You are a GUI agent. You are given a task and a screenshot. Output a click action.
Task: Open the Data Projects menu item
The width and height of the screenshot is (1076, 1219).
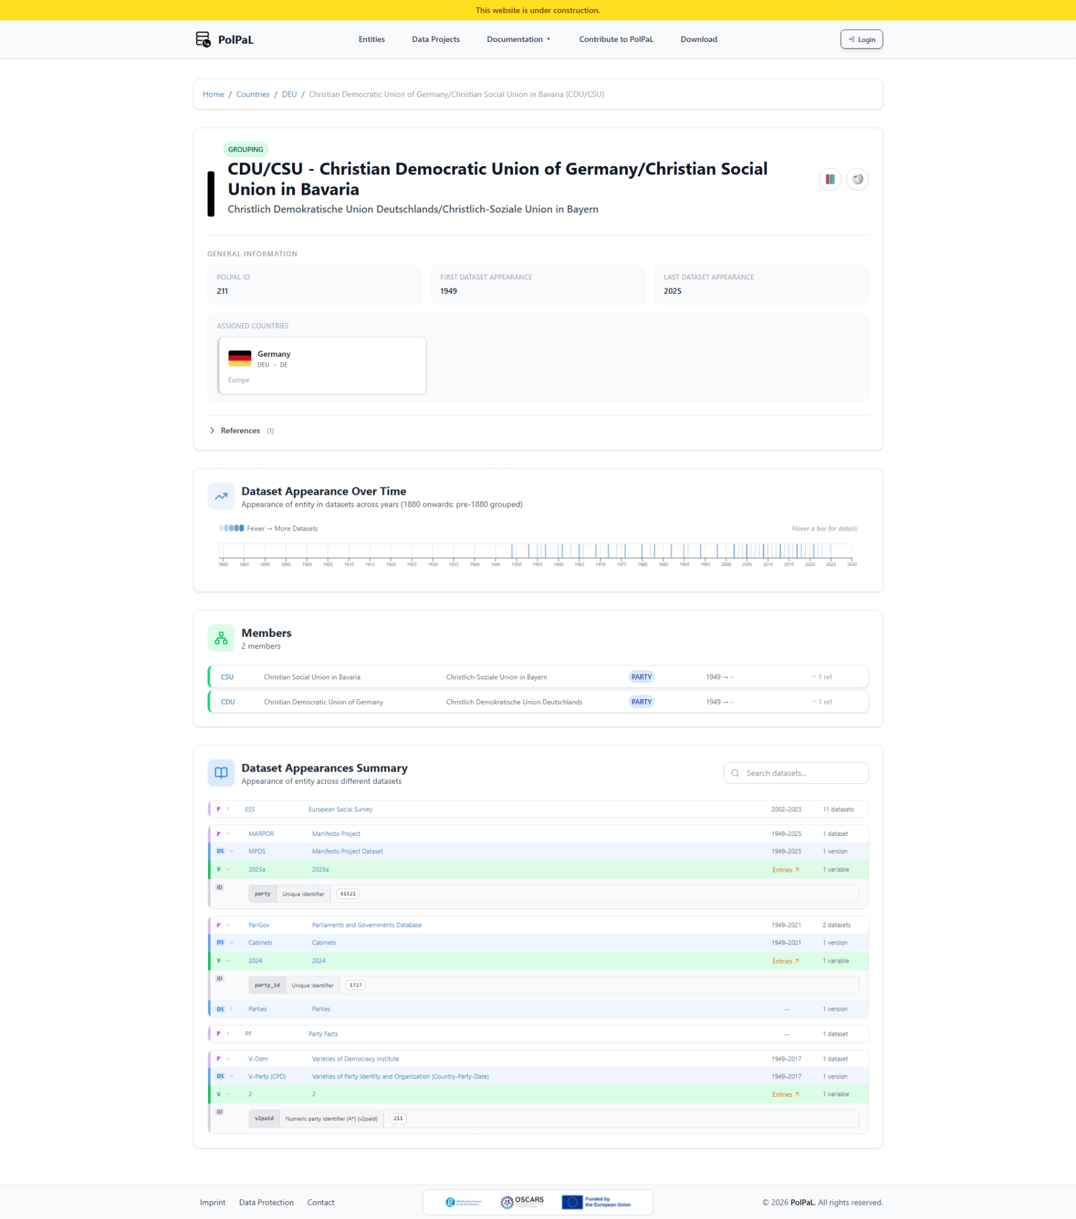(436, 40)
